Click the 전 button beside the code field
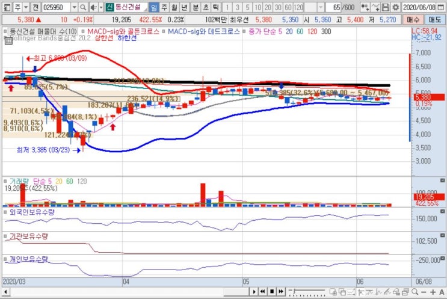447x299 pixels. coord(35,7)
